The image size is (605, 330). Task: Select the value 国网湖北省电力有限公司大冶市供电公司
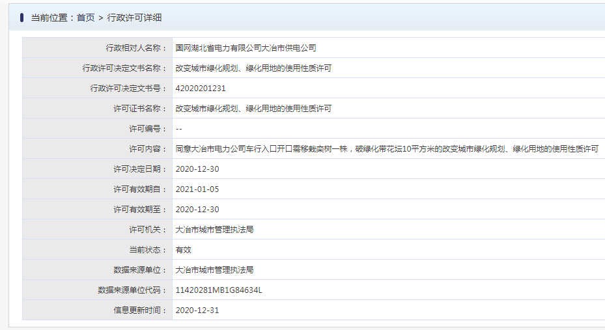pyautogui.click(x=246, y=48)
